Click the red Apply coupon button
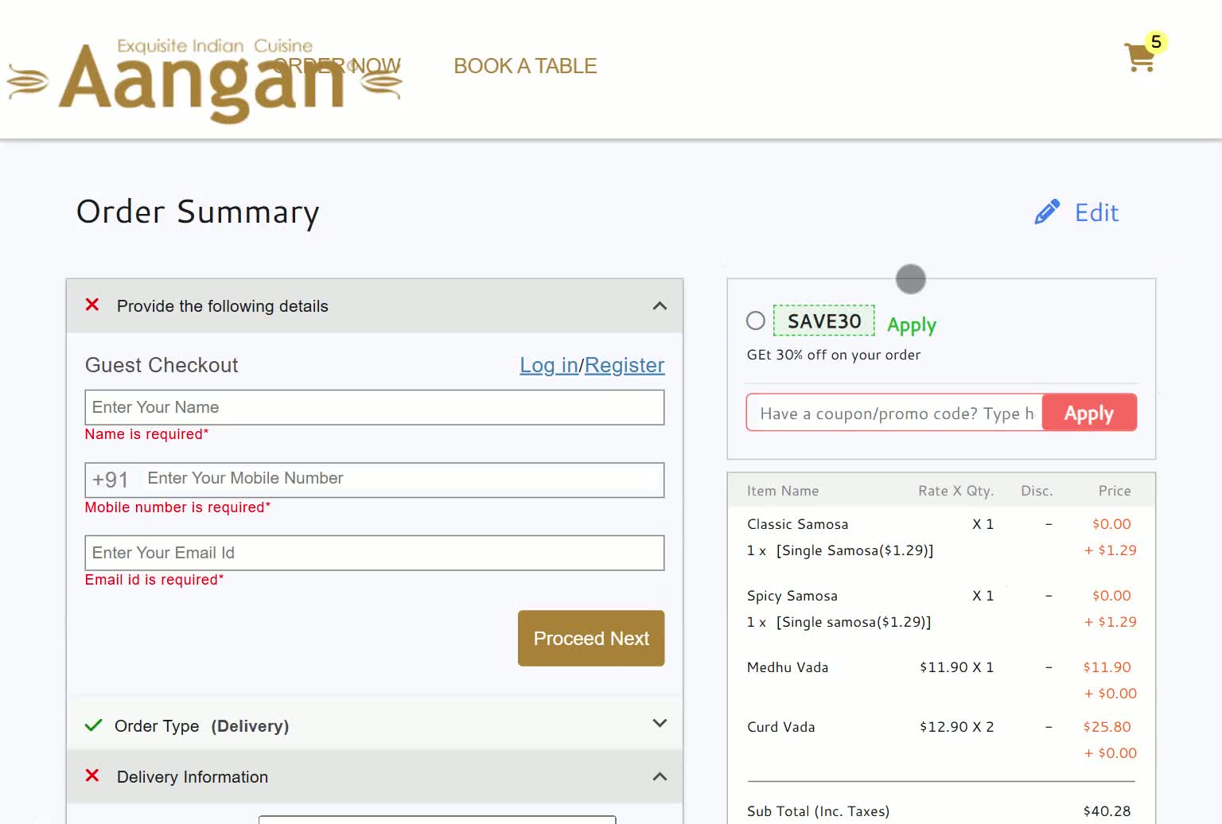 1089,413
